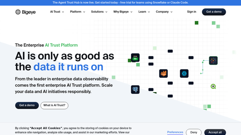Expand the AI Trust menu chevron

[63, 12]
